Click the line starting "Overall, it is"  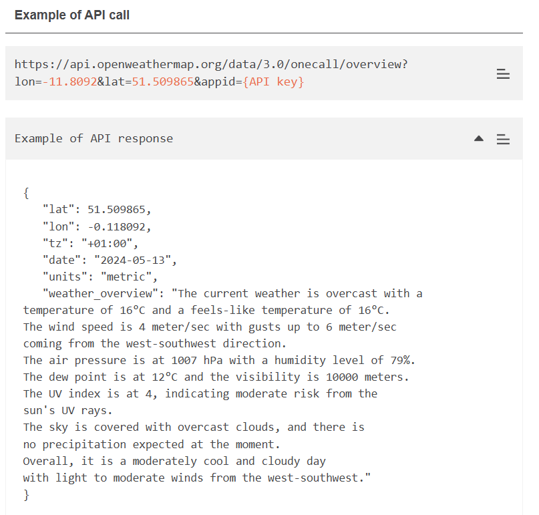coord(174,461)
